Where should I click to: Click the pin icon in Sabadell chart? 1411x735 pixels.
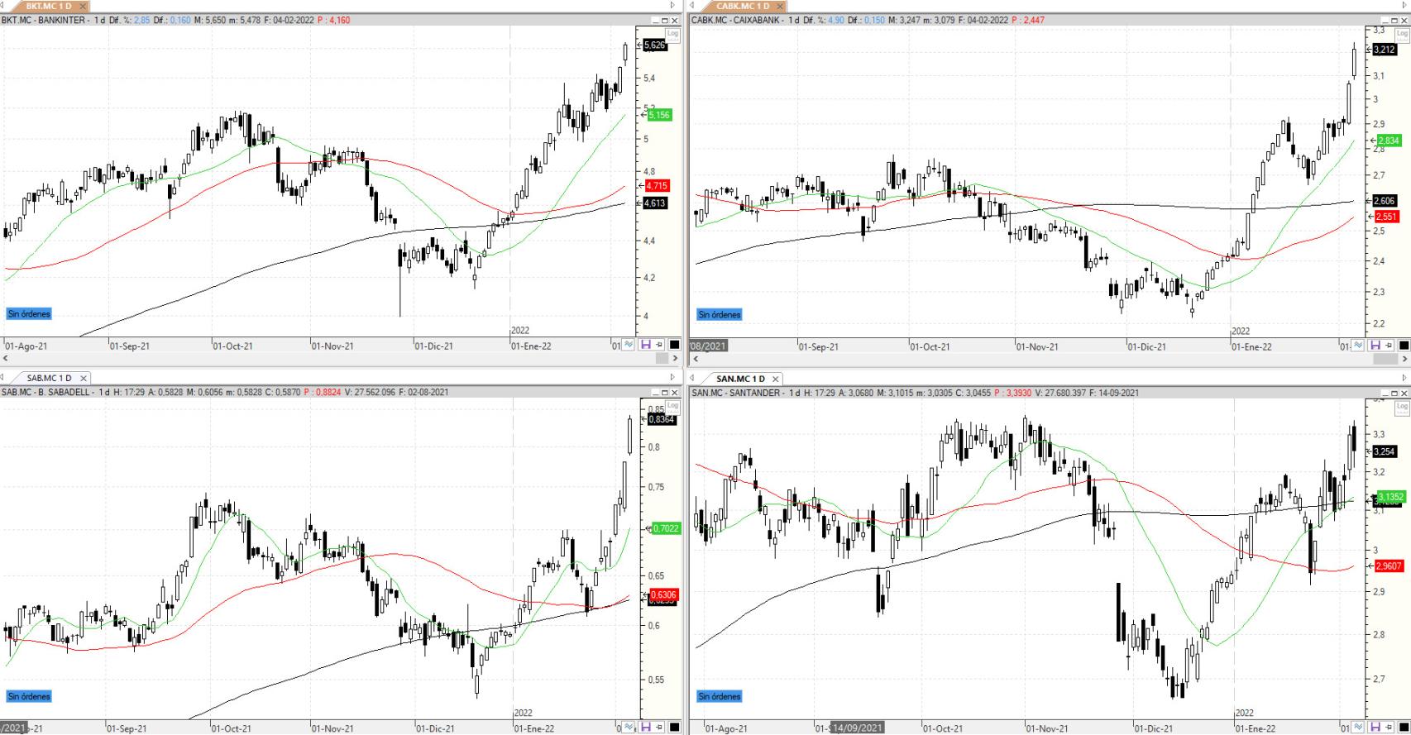click(x=659, y=727)
